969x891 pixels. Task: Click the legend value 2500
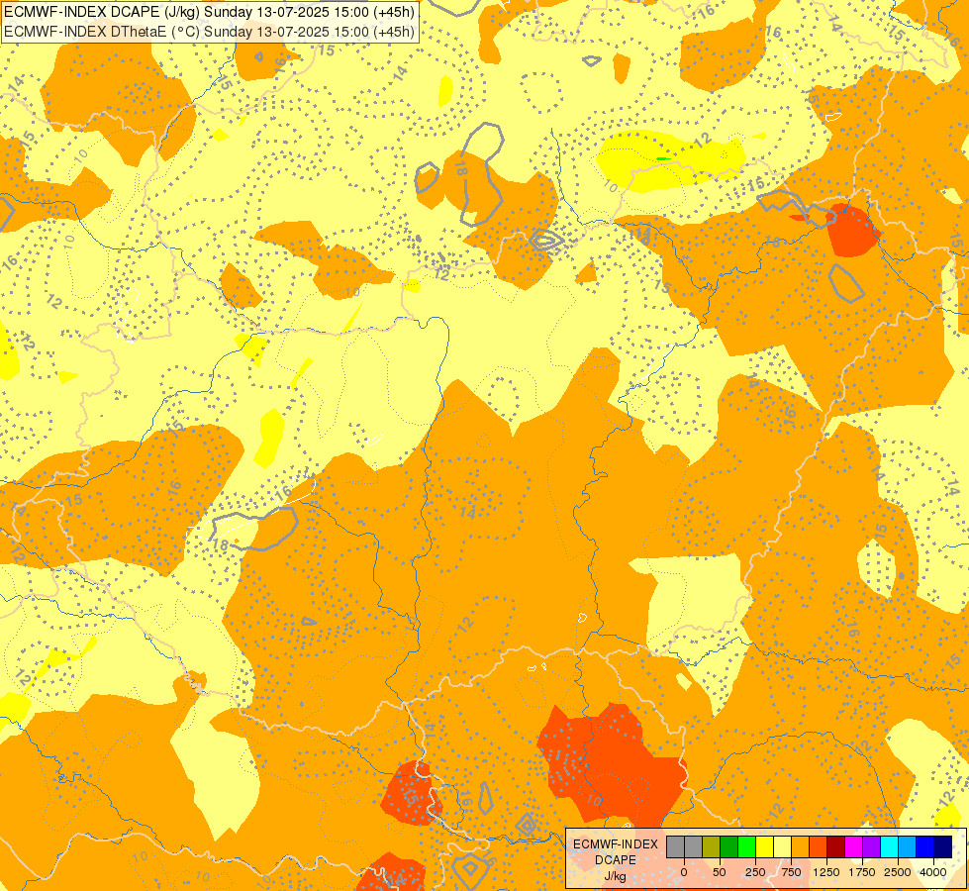click(x=898, y=872)
